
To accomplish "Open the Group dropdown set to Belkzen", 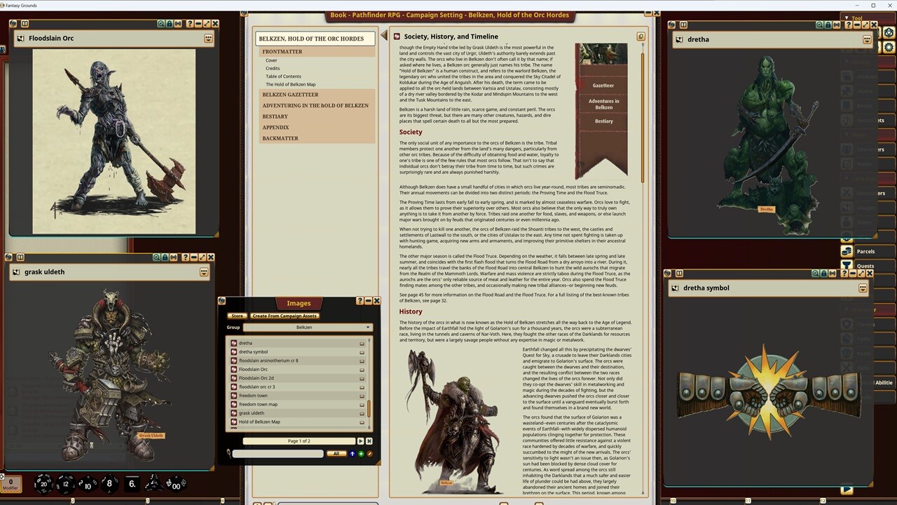I will (306, 327).
